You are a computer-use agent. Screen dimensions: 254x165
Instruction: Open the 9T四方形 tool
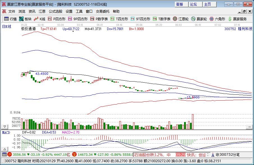140,19
